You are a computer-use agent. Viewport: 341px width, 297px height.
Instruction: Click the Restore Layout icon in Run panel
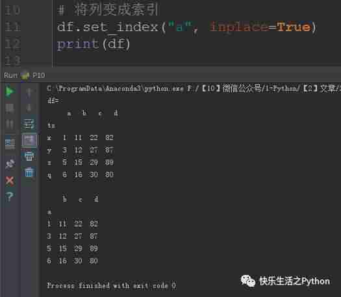point(10,145)
